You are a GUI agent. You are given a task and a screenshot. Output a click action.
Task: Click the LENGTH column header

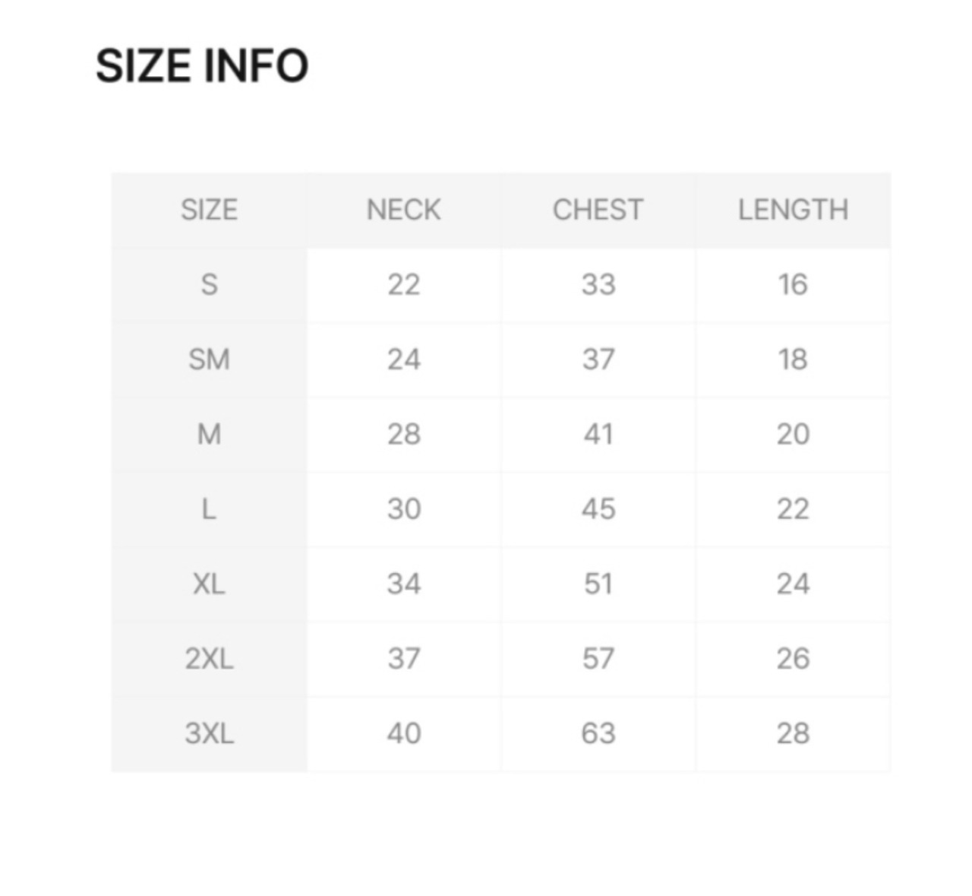(x=793, y=210)
